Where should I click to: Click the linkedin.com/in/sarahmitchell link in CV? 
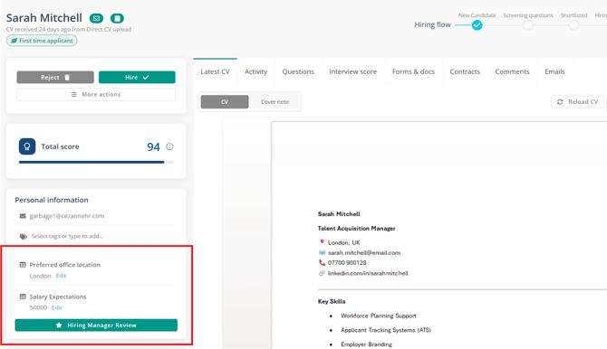pos(368,273)
